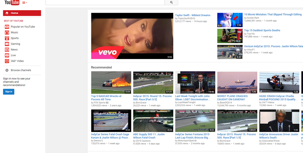
Task: Click WORST PLANE CRASHES CAUGHT ON CAMERA title
Action: 232,98
